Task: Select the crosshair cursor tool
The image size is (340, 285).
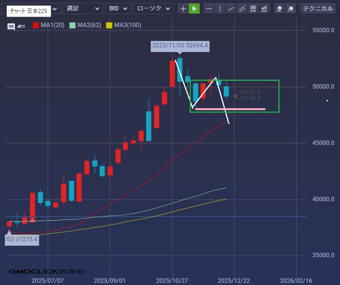Action: 183,9
